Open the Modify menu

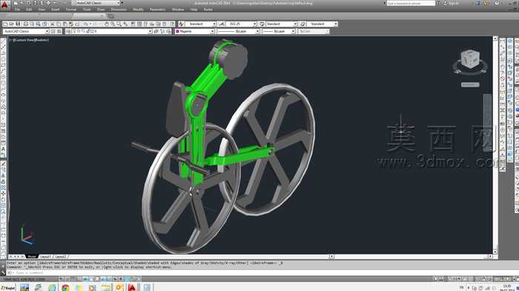click(138, 10)
